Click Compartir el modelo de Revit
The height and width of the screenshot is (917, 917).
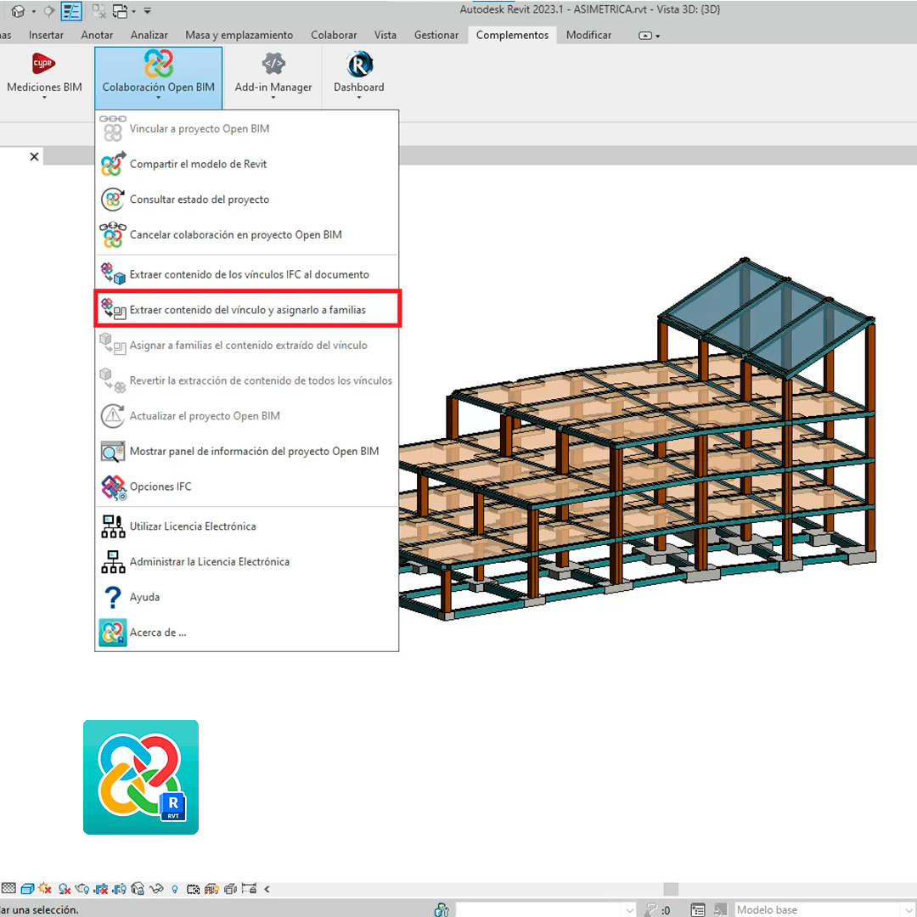point(200,164)
